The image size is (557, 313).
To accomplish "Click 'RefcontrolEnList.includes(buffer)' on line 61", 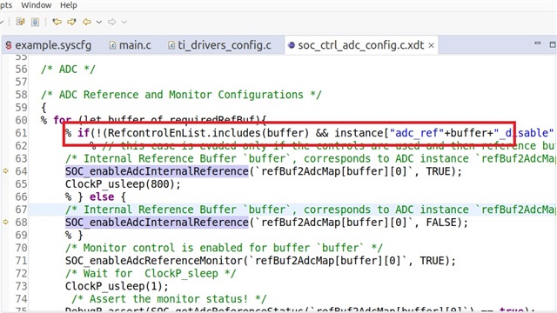I will (209, 133).
